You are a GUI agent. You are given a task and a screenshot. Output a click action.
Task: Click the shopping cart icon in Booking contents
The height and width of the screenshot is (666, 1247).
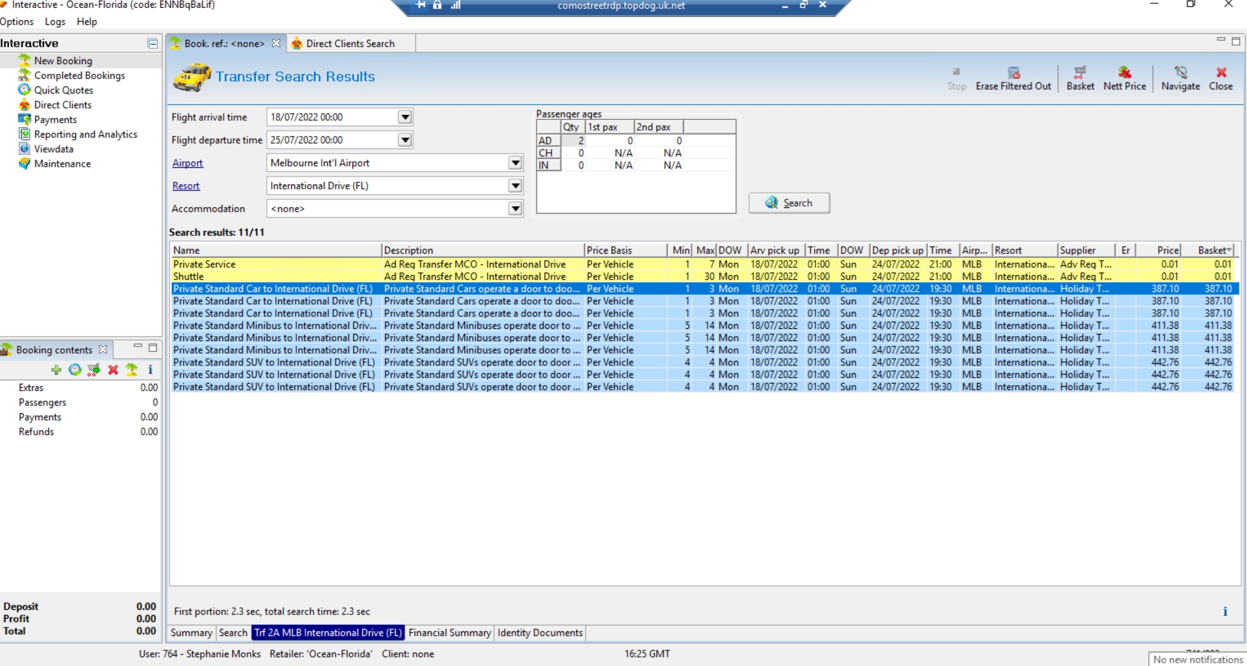(94, 370)
